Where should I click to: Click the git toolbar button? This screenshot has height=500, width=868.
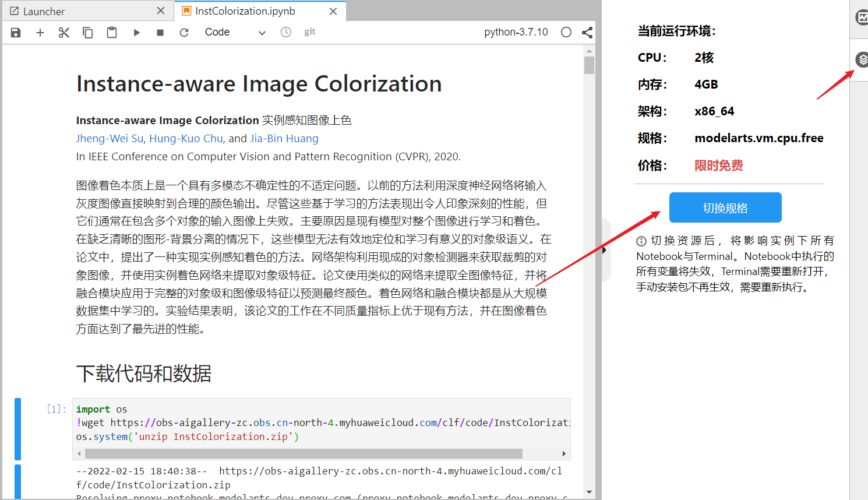tap(310, 31)
